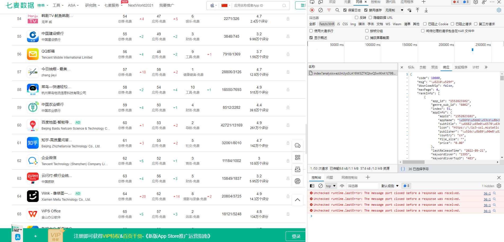This screenshot has width=504, height=242.
Task: Export HAR file with down arrow
Action: (x=426, y=10)
